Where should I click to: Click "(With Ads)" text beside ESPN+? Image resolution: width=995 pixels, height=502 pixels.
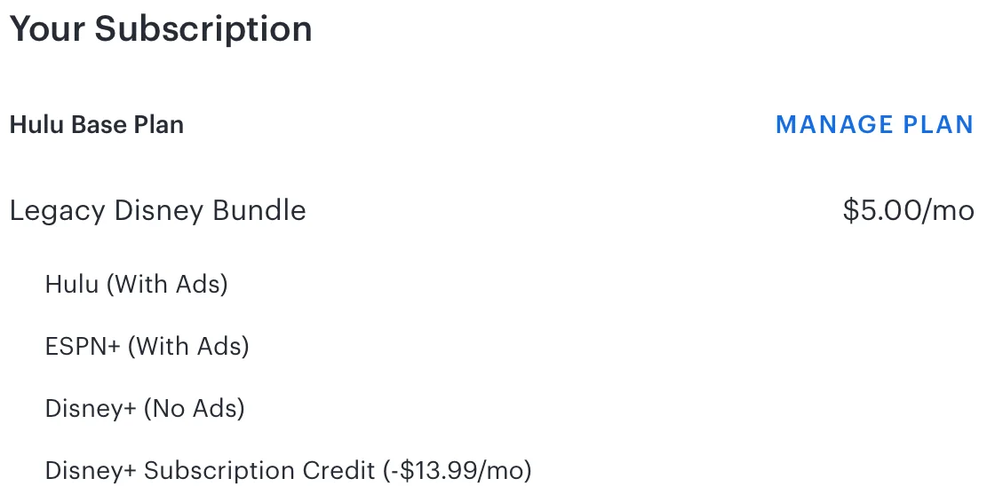click(x=188, y=346)
